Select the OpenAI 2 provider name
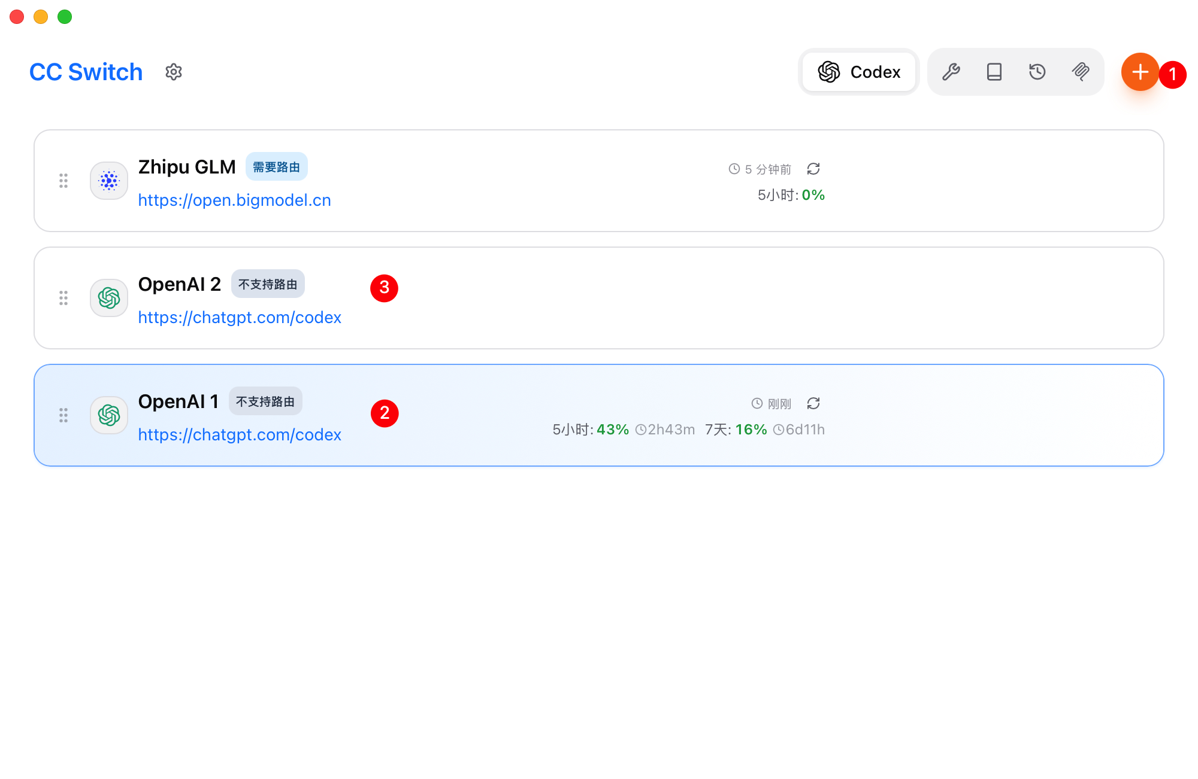 [180, 284]
